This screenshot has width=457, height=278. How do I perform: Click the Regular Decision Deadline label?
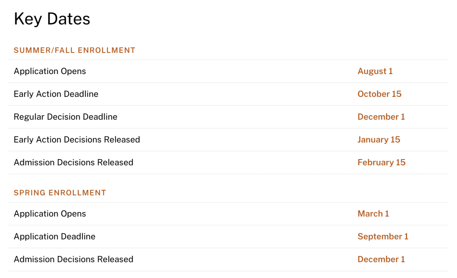(x=66, y=117)
